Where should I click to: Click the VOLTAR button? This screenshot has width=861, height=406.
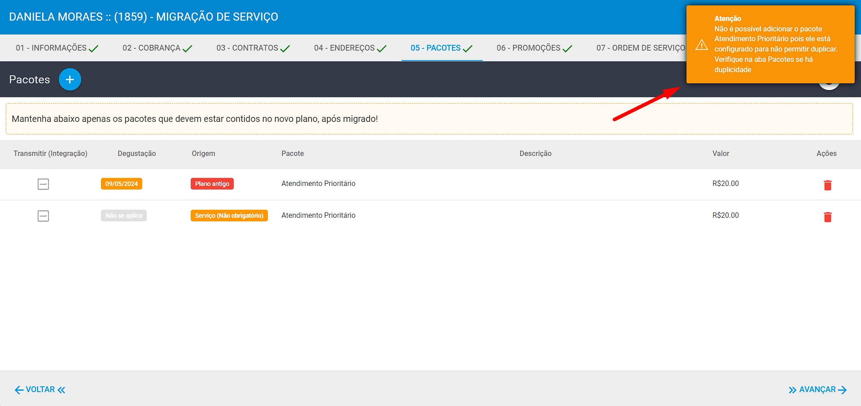pyautogui.click(x=40, y=389)
